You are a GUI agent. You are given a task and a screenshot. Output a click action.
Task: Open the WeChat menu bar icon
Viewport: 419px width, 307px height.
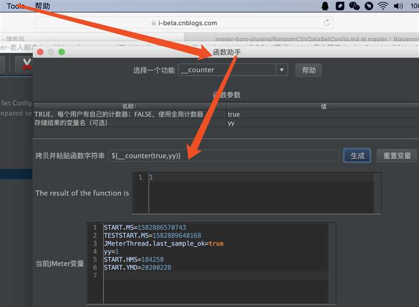[x=354, y=6]
